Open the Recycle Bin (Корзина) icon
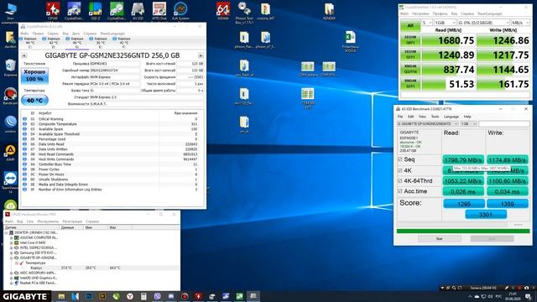The height and width of the screenshot is (302, 537). (x=10, y=67)
